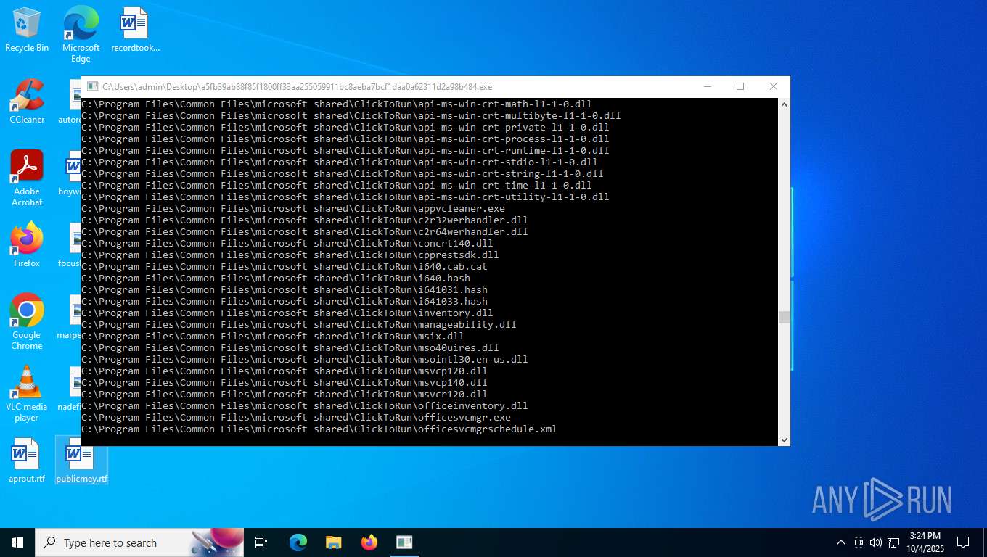Viewport: 987px width, 557px height.
Task: Click the concrt140.dll console line
Action: (x=287, y=244)
